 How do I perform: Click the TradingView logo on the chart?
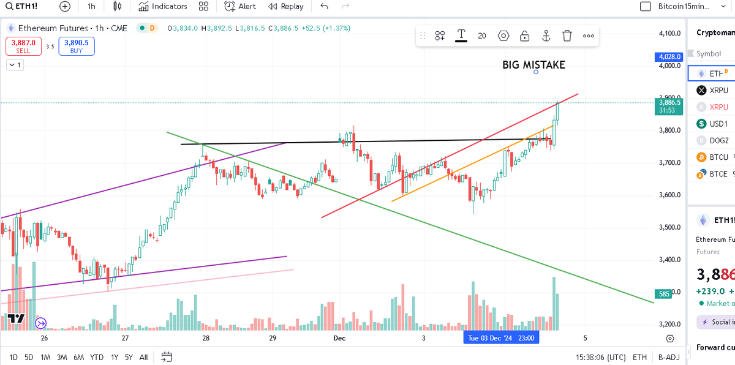(16, 318)
